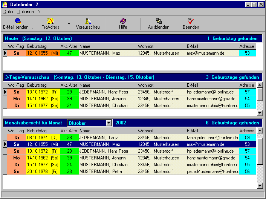Open the Datei menu
The height and width of the screenshot is (199, 266).
pos(8,12)
